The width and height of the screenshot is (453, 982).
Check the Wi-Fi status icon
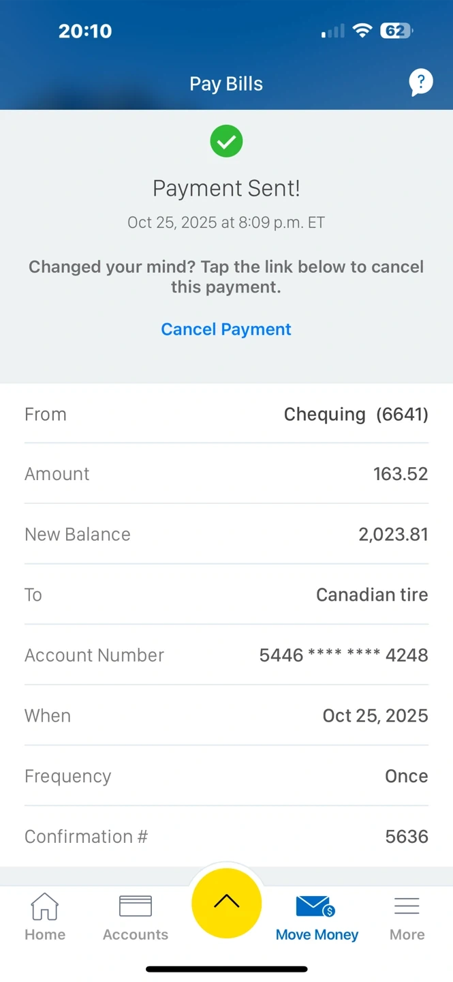pyautogui.click(x=363, y=31)
